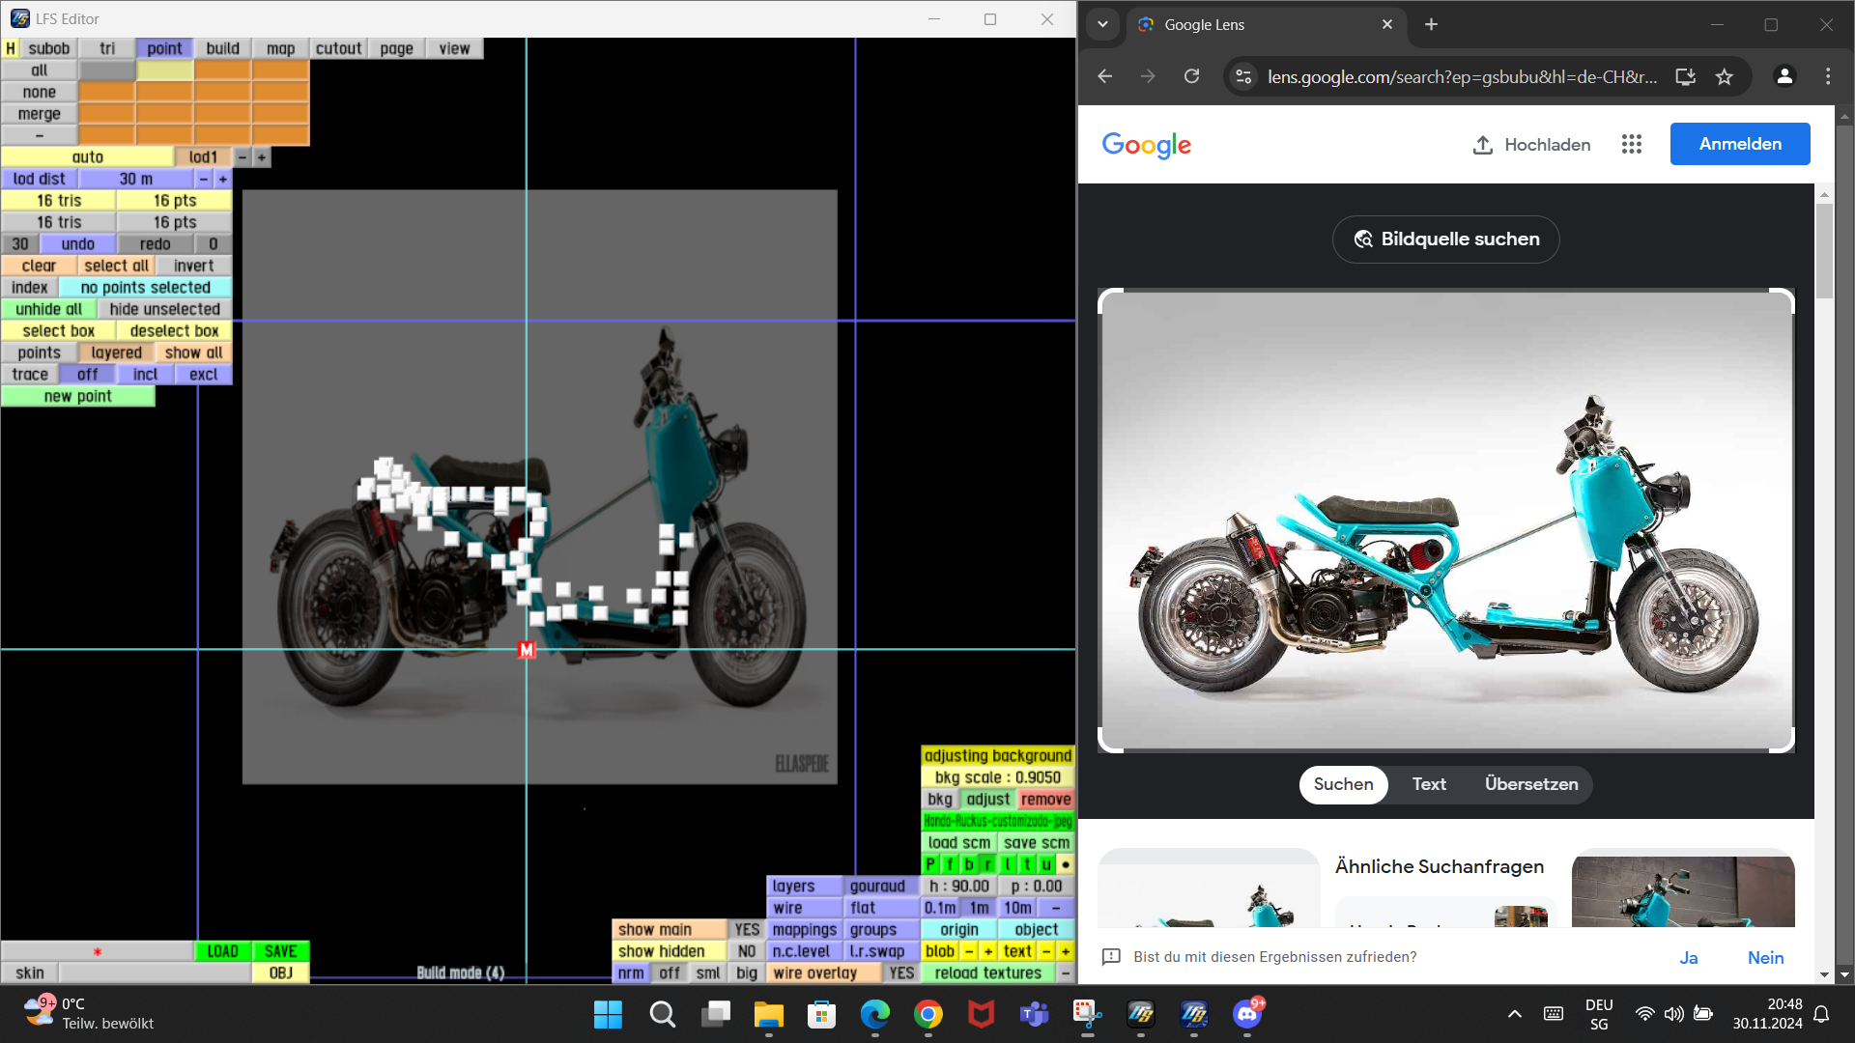The image size is (1855, 1043).
Task: Click the Hochladen upload icon
Action: (1482, 145)
